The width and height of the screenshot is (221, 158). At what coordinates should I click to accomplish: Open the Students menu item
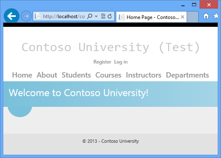[x=76, y=75]
